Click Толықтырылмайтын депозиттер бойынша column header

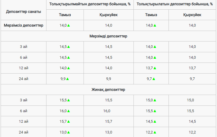(90, 4)
